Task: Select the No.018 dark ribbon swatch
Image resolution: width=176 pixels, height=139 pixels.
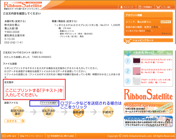Action: tap(137, 61)
